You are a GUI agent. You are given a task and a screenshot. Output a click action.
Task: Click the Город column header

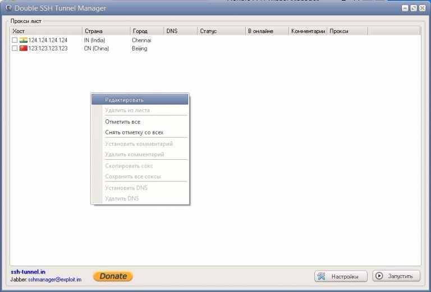coord(147,31)
